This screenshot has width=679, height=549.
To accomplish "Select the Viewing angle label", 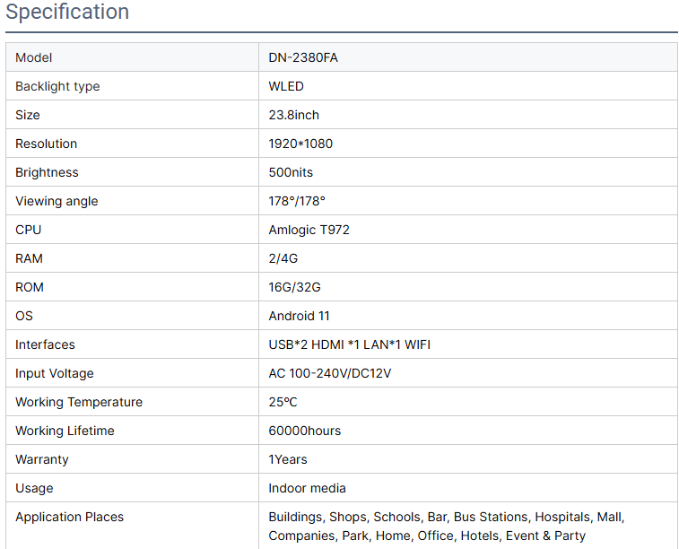I will (x=57, y=201).
